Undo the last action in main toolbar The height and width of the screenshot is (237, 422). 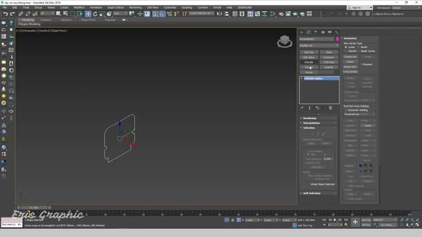click(x=5, y=14)
